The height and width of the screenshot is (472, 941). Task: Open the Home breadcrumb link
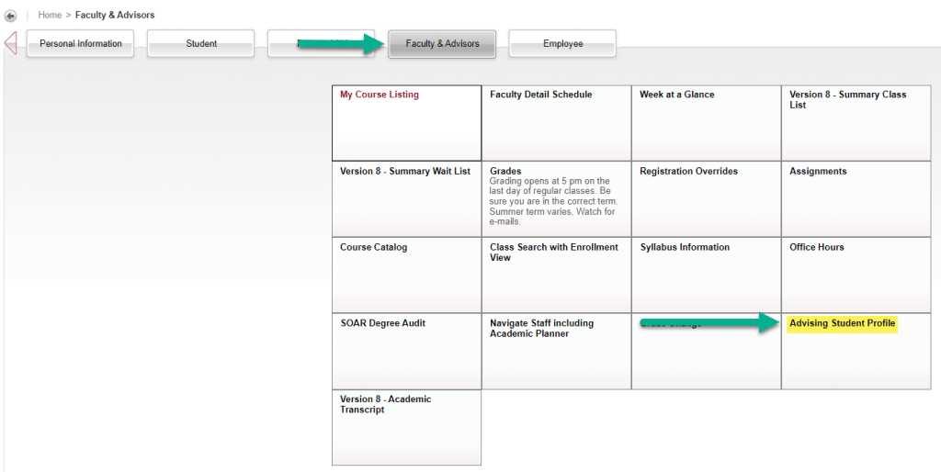click(x=50, y=16)
